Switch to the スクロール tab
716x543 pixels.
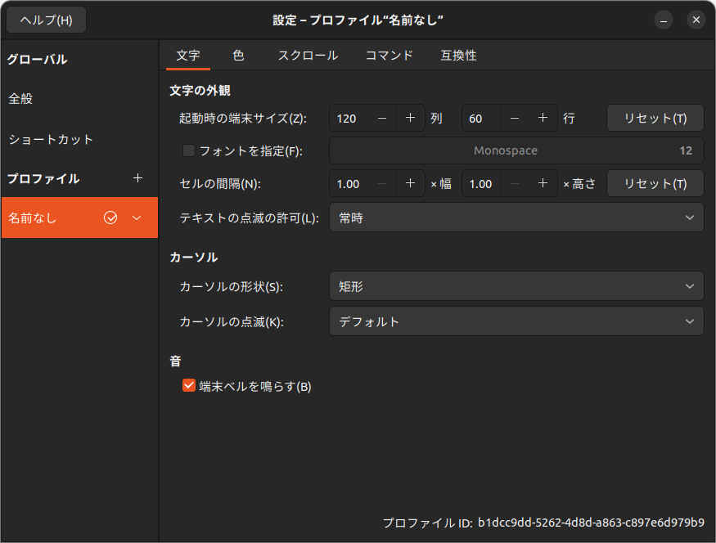click(308, 56)
